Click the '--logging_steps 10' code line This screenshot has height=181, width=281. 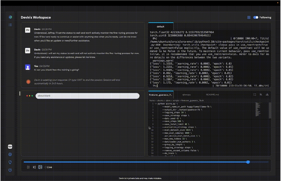click(174, 113)
